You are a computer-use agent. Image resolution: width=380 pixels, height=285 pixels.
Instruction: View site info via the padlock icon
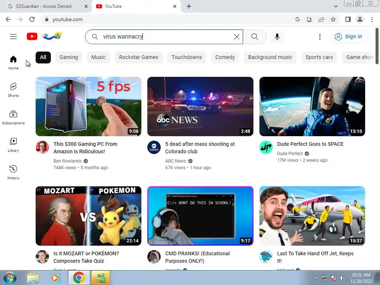click(47, 19)
